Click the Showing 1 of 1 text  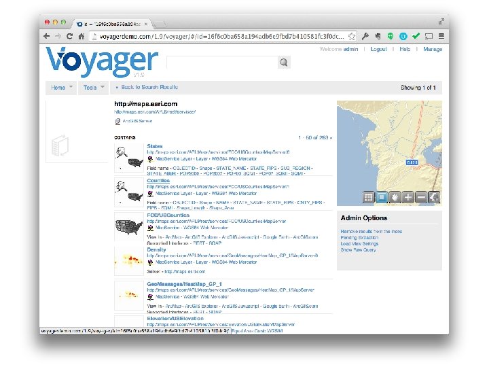click(x=418, y=88)
